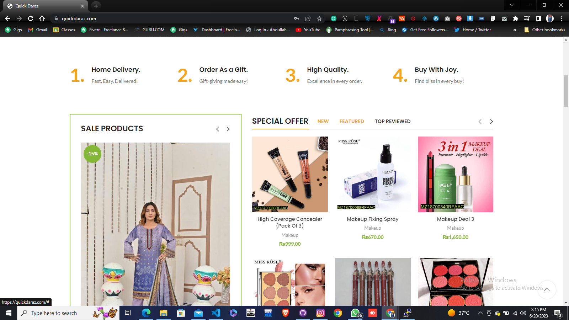Show previous sale product slide
Image resolution: width=569 pixels, height=320 pixels.
click(218, 129)
